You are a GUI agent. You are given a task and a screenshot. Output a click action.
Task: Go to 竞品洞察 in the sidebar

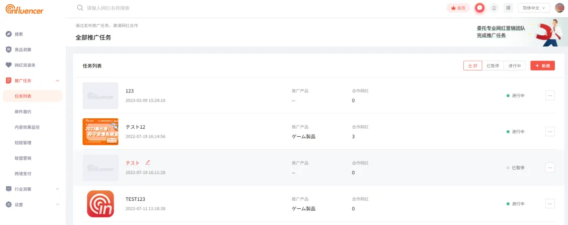[23, 49]
